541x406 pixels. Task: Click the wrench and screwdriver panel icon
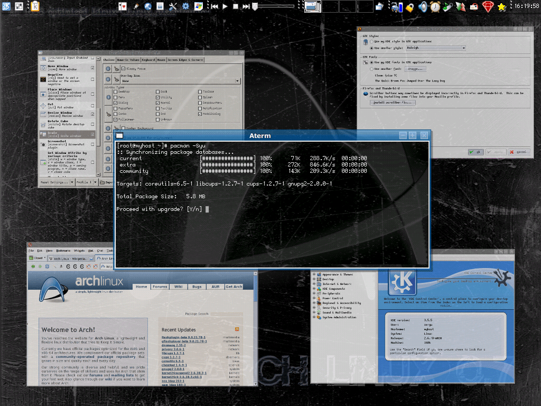pos(173,6)
